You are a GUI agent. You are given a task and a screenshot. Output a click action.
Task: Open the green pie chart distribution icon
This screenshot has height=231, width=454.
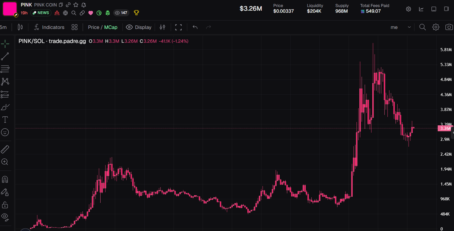[99, 13]
